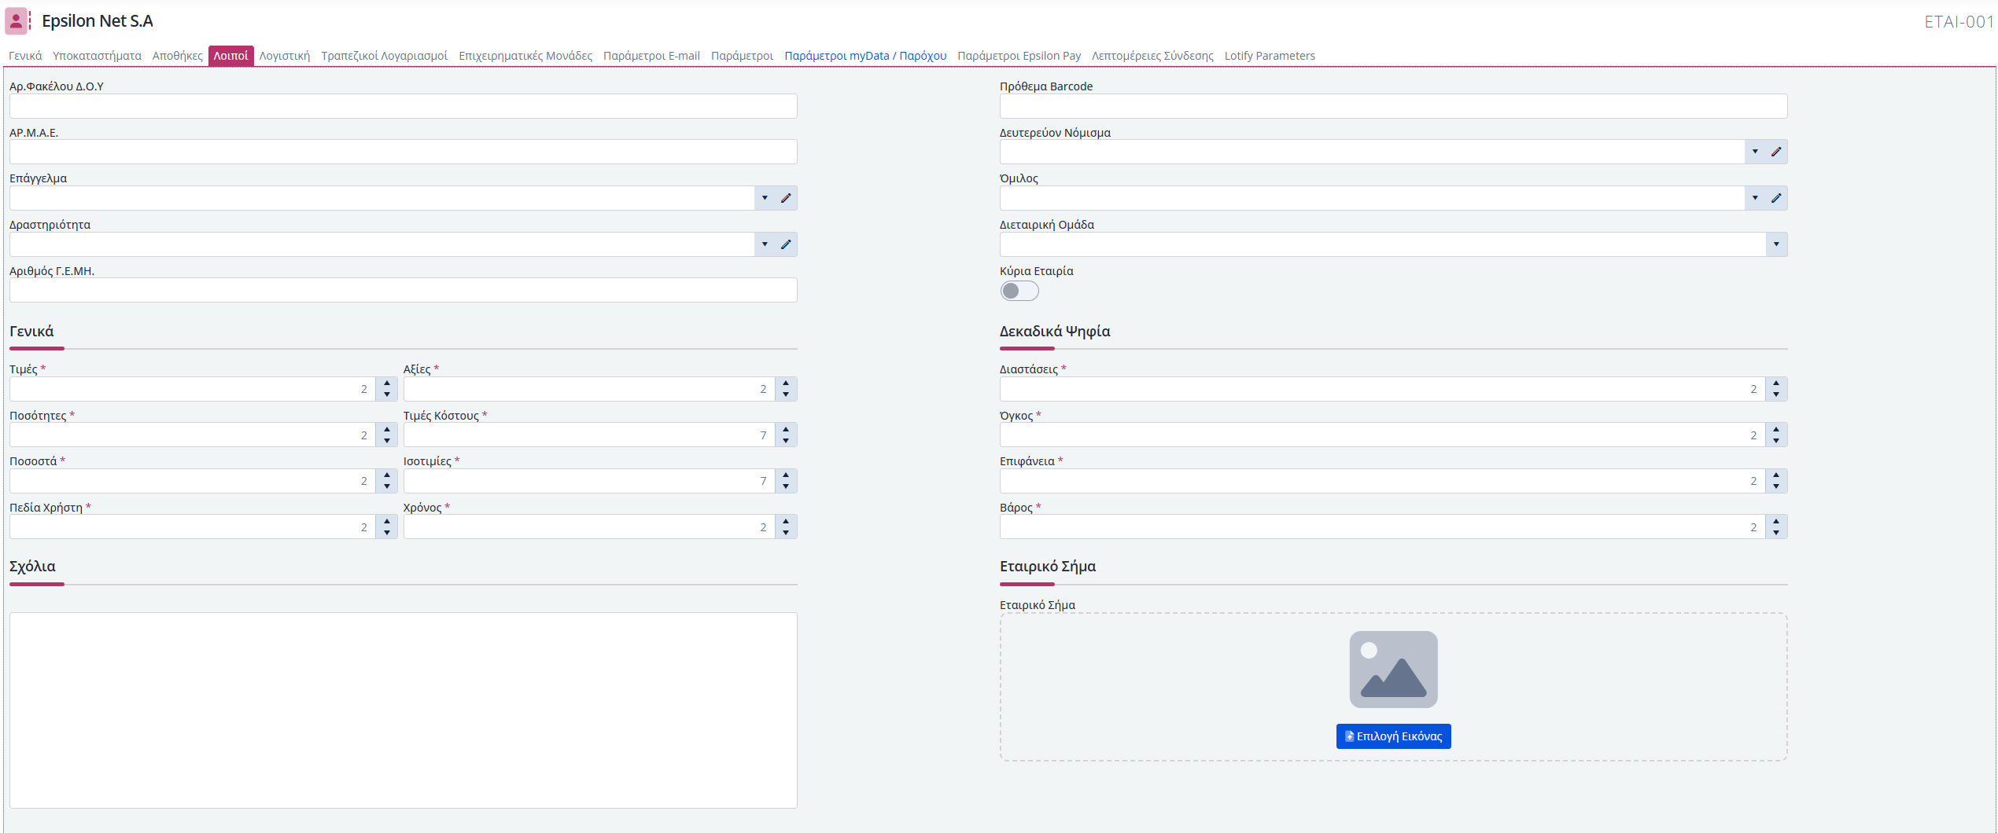Increase Αξίες decimals with up arrow

pos(786,383)
